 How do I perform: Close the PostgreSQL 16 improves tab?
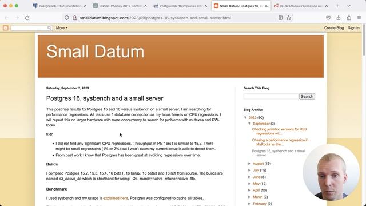point(206,6)
